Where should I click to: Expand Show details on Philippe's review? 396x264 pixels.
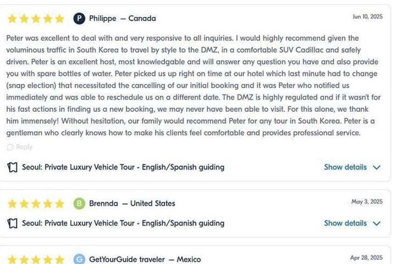(x=345, y=167)
